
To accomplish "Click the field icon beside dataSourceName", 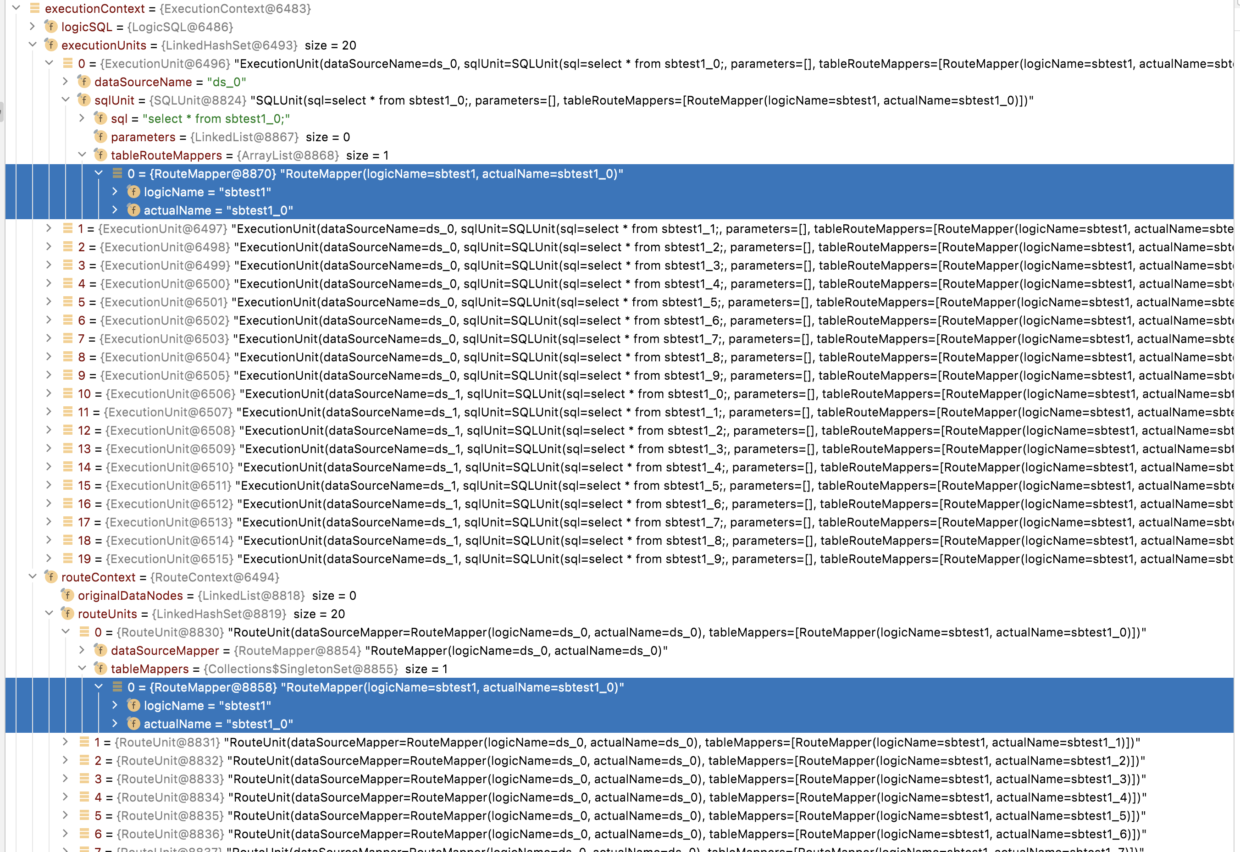I will [84, 82].
